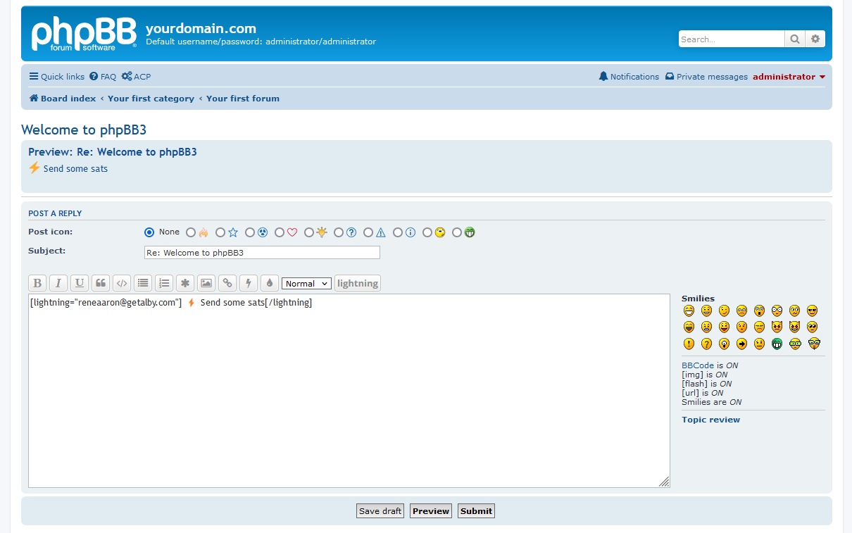This screenshot has height=533, width=852.
Task: Insert the question mark smiley
Action: pyautogui.click(x=706, y=344)
